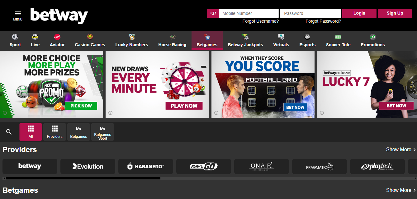Select the Betgames Sport filter tile
The width and height of the screenshot is (417, 199).
click(102, 132)
